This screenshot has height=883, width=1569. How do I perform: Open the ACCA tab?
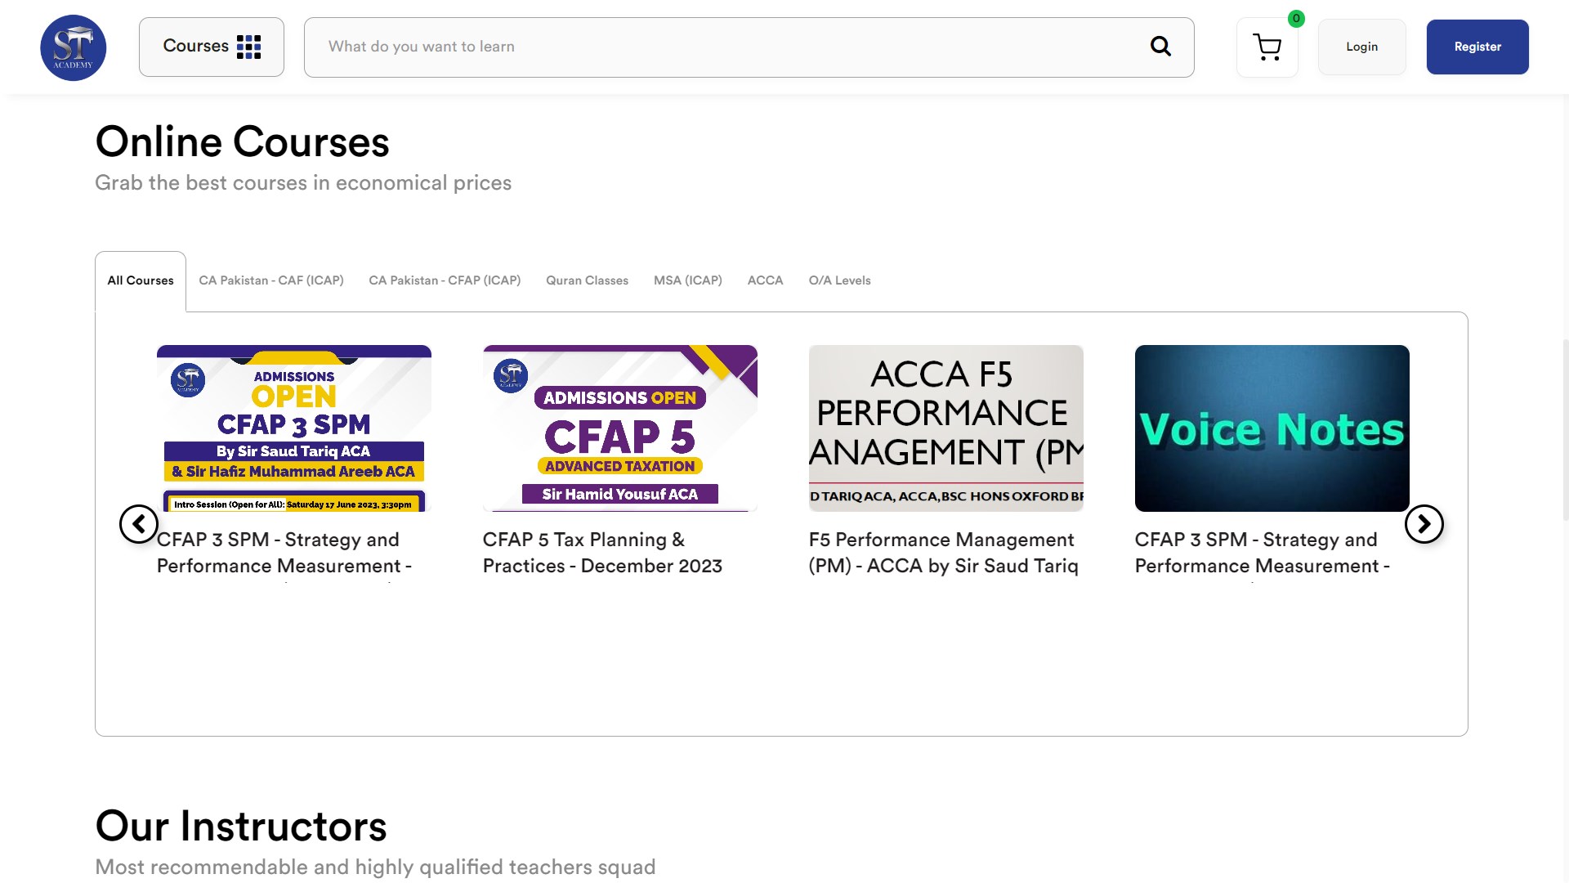[x=765, y=280]
